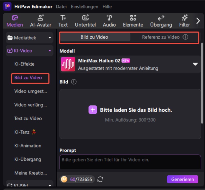Refresh the credits counter
This screenshot has height=190, width=205.
tap(100, 179)
